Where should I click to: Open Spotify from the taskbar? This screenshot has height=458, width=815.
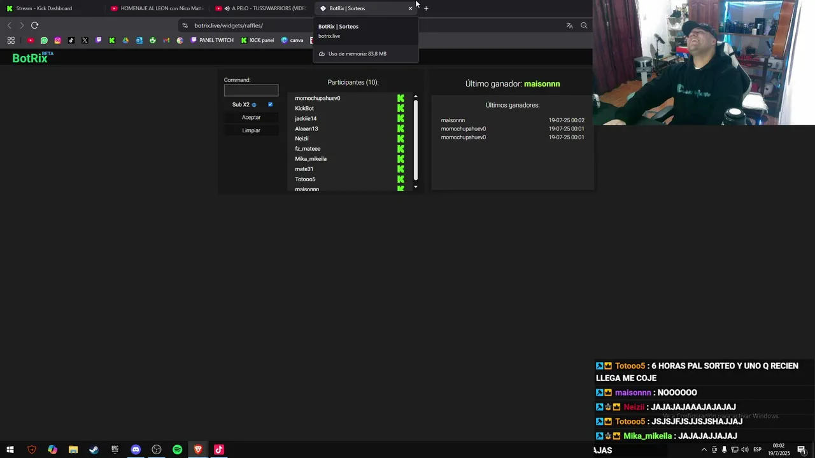pyautogui.click(x=178, y=450)
